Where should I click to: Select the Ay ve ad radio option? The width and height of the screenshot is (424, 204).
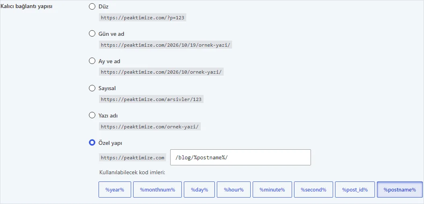[92, 61]
